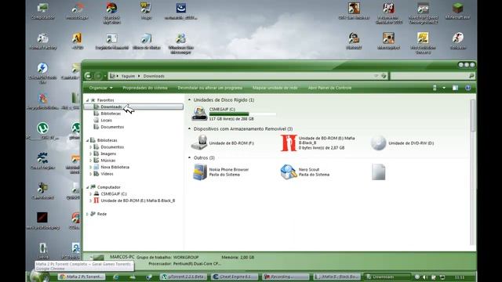Launch the GTA San Andreas desktop shortcut

click(354, 11)
